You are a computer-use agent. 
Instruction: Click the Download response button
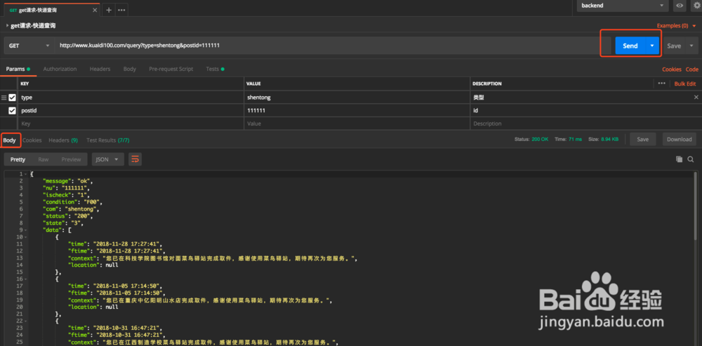point(680,139)
